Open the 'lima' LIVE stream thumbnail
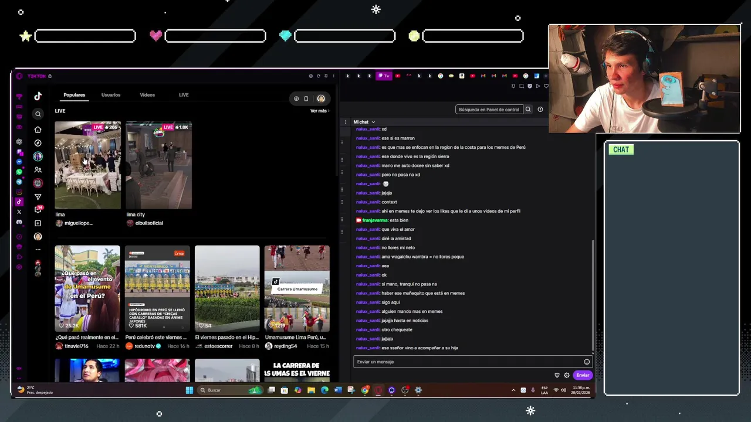Viewport: 751px width, 422px height. 88,165
